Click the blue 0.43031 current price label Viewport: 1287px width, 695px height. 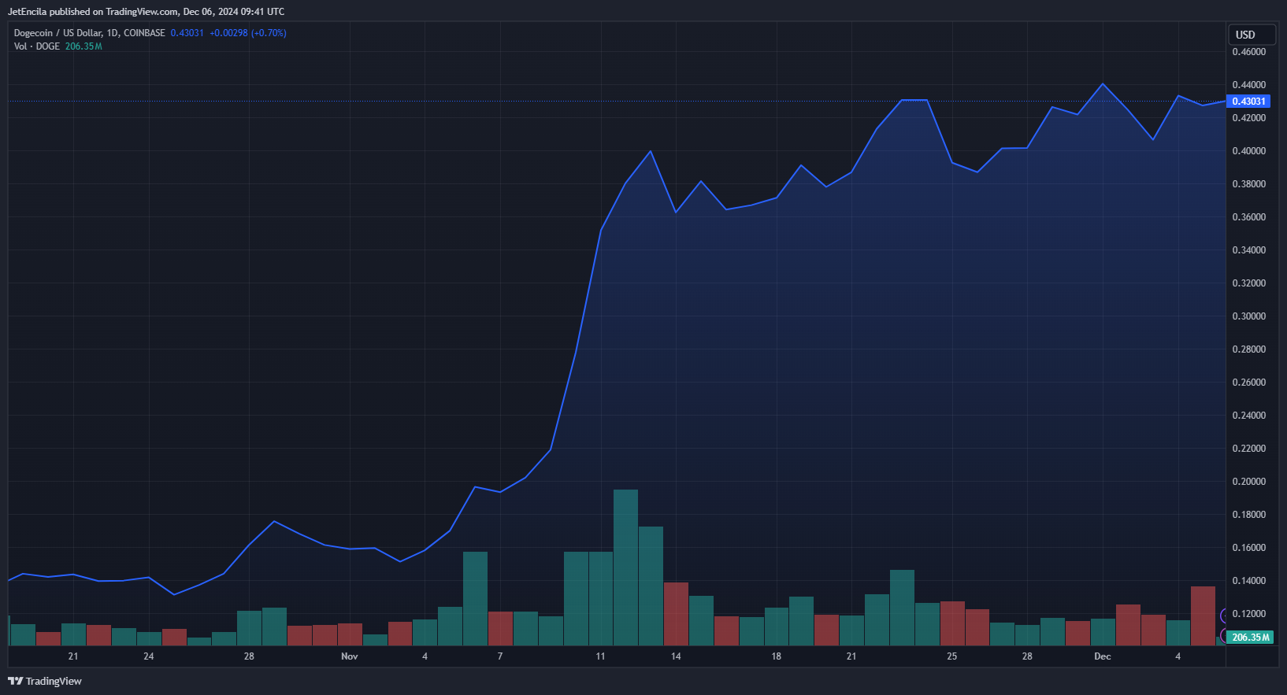click(1248, 102)
